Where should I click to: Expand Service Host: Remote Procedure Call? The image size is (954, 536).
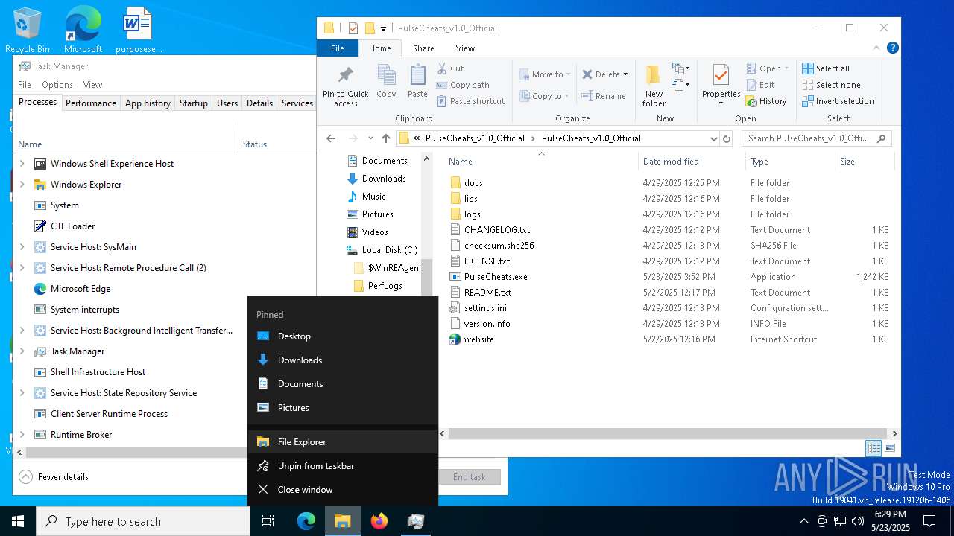(x=22, y=268)
